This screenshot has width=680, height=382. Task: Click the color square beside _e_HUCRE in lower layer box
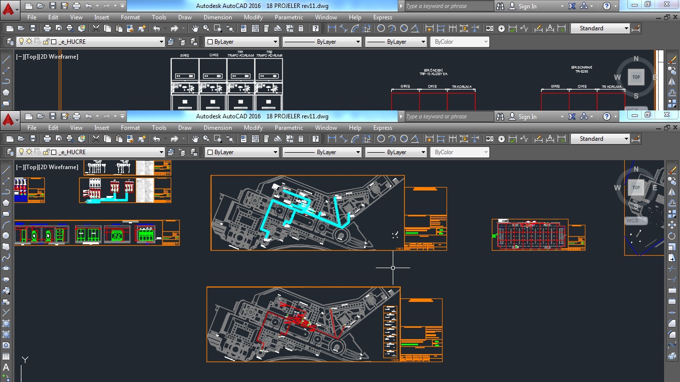pyautogui.click(x=54, y=152)
